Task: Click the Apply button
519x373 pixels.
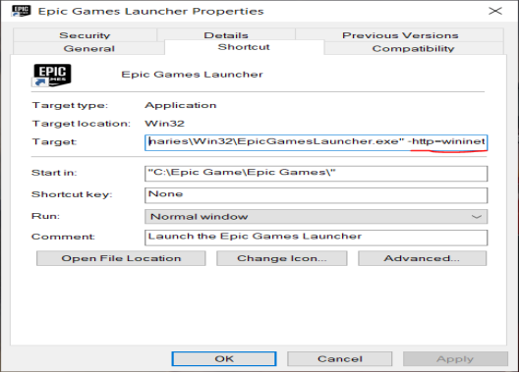Action: tap(455, 359)
